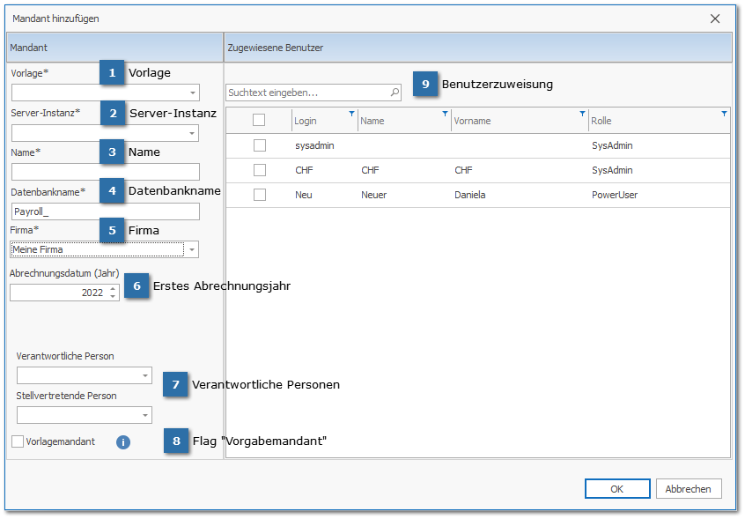The height and width of the screenshot is (519, 745).
Task: Click the info icon beside Vorlagemandant
Action: coord(123,441)
